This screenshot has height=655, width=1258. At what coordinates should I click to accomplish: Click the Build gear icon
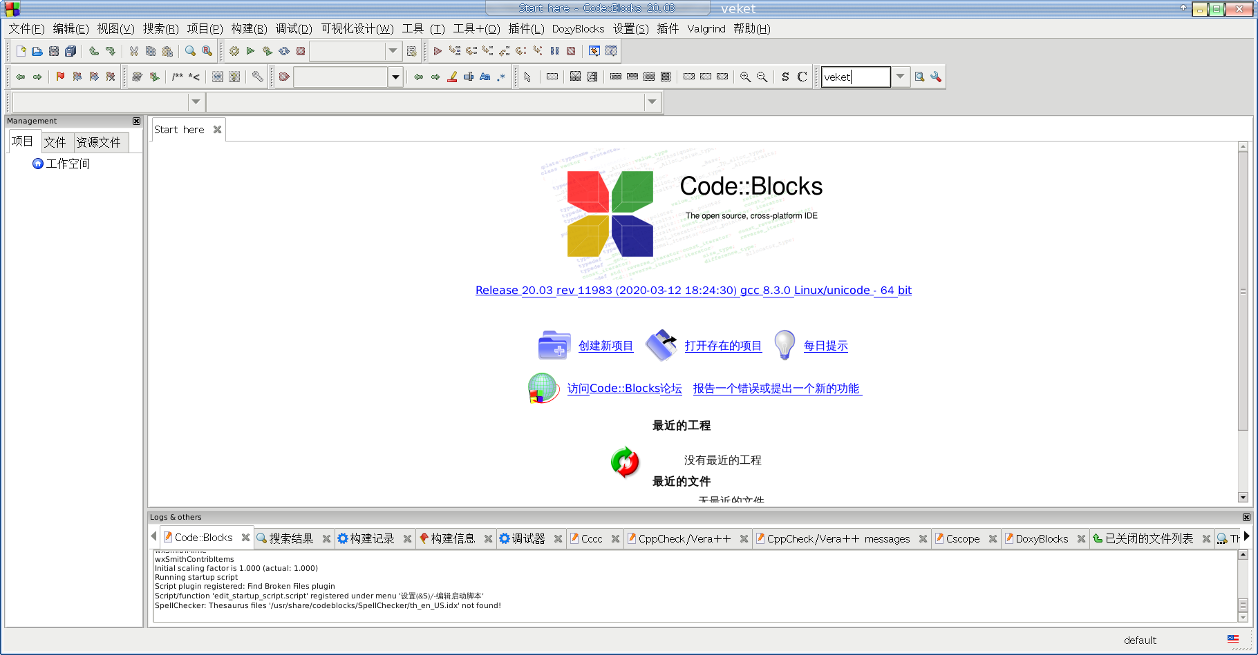234,51
